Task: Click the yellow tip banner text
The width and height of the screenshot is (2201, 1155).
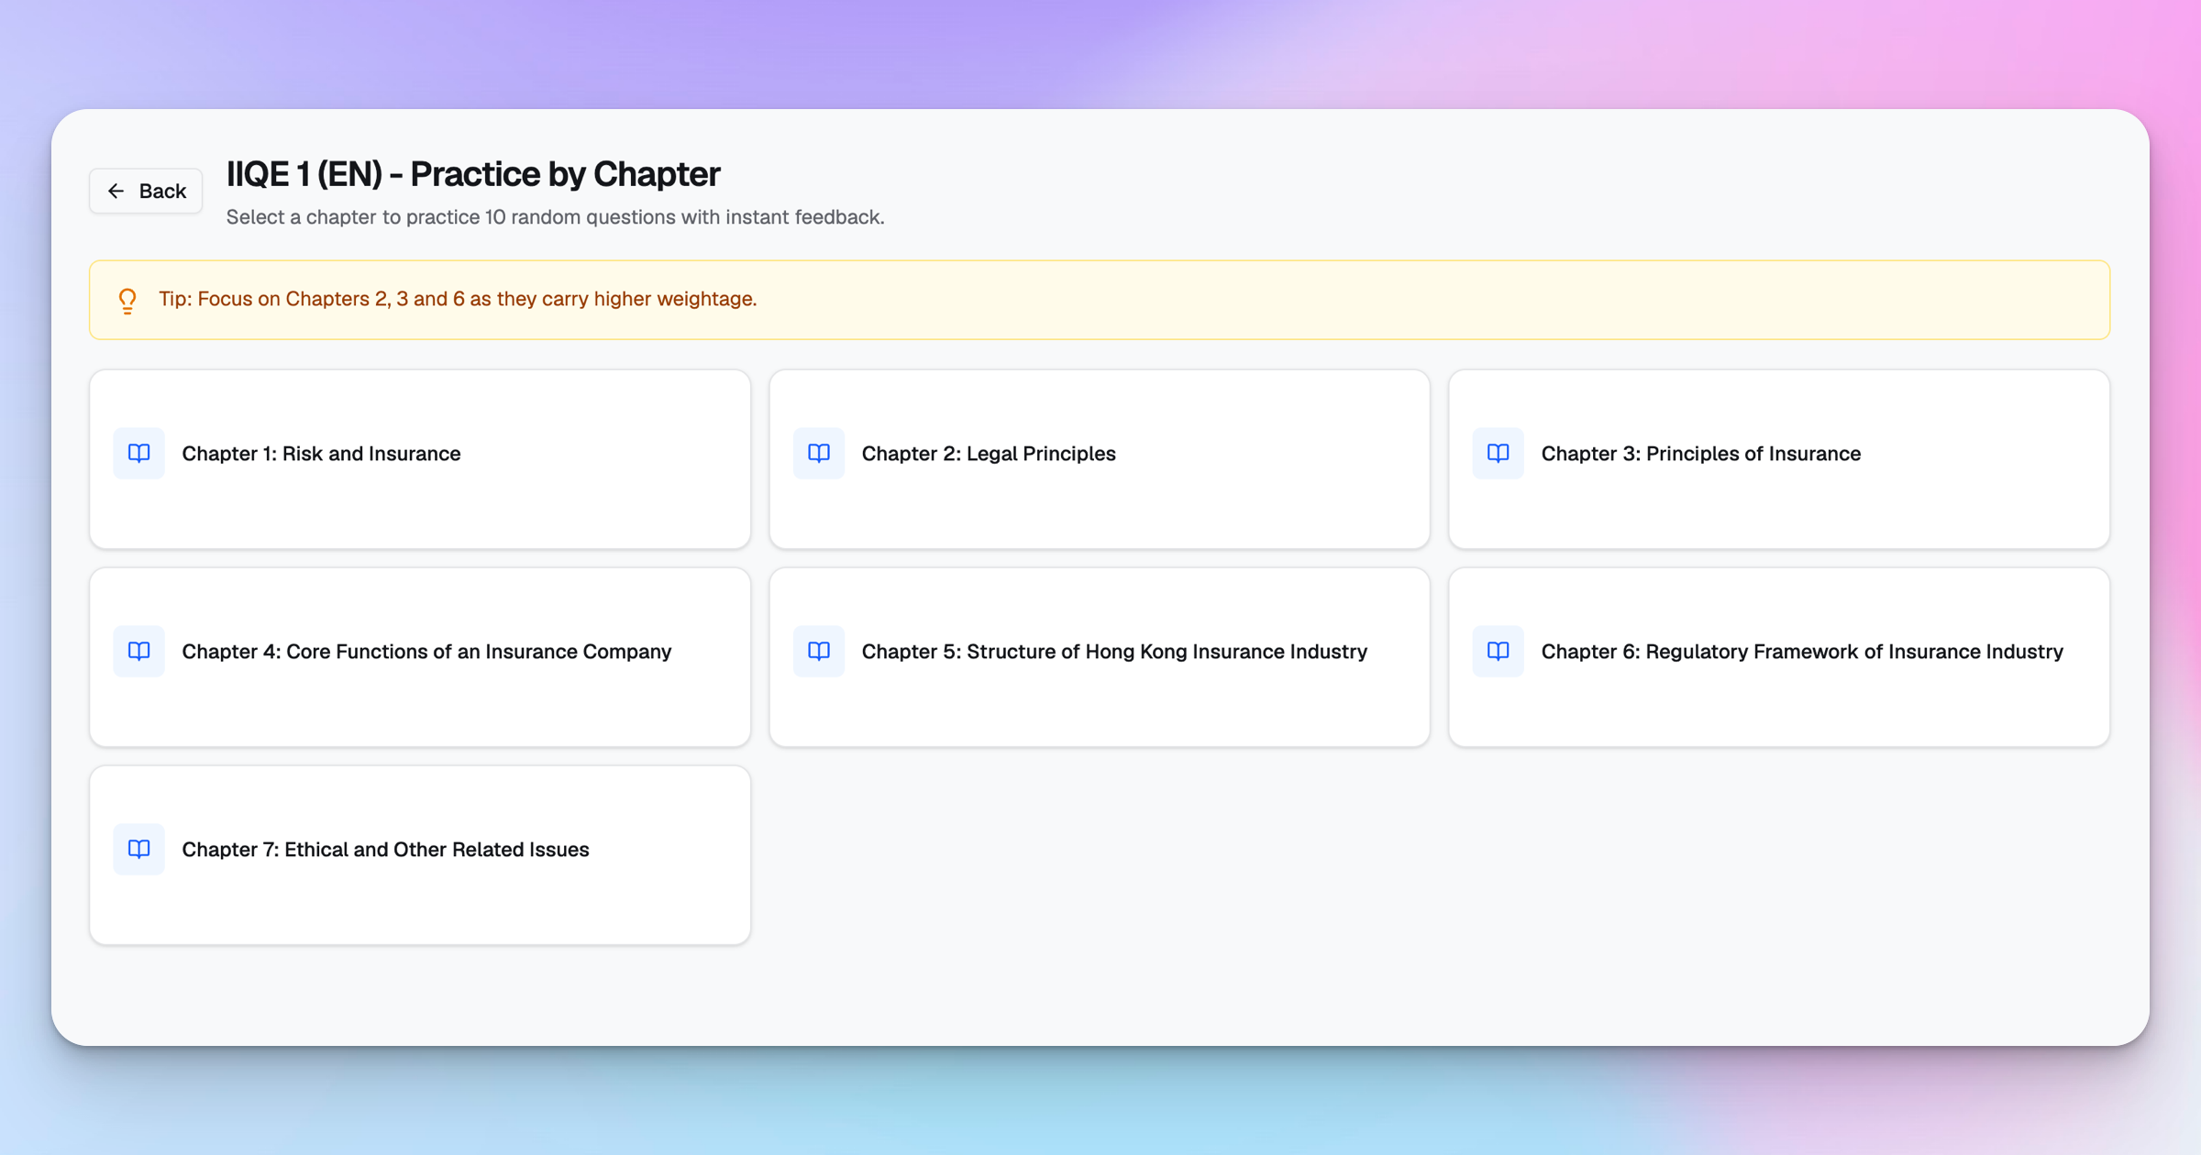Action: click(458, 299)
